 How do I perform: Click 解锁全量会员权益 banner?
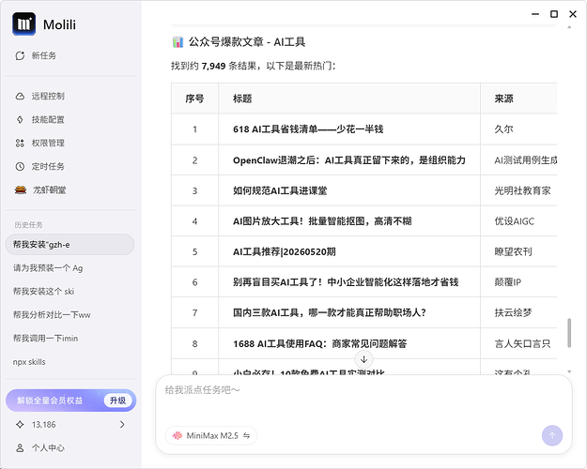[x=70, y=401]
